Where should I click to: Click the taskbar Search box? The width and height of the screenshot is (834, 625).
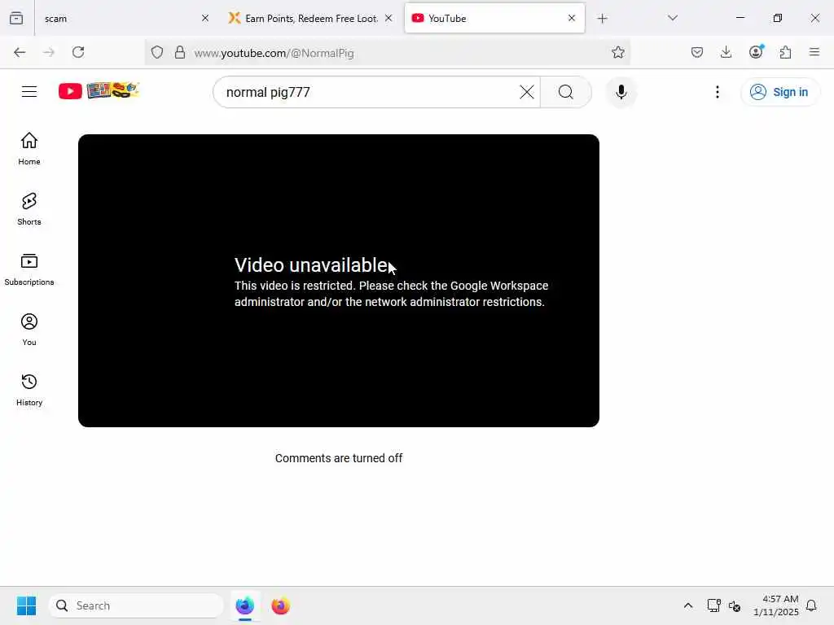136,605
